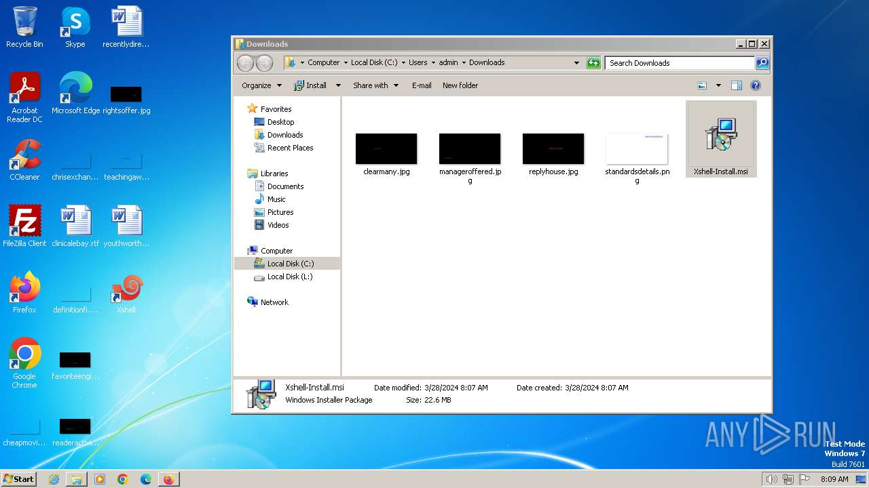Open Explorer Help question mark icon

(756, 85)
